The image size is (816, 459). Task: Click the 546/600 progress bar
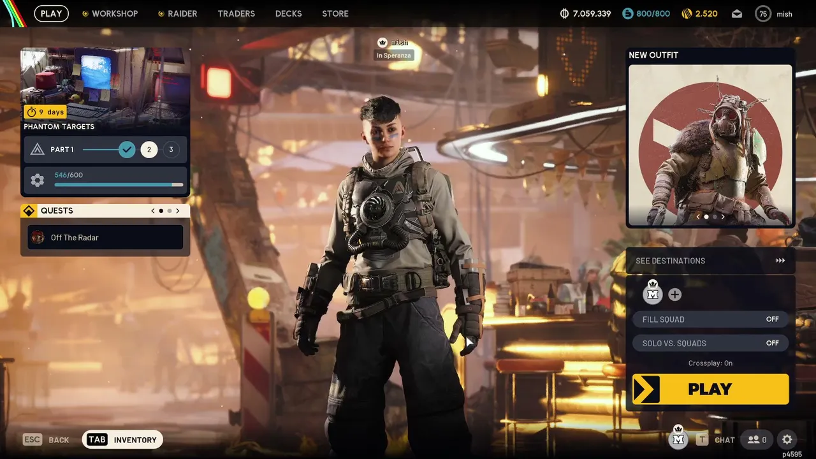(119, 185)
